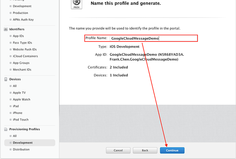The height and width of the screenshot is (159, 236).
Task: Show iPhone devices
Action: pyautogui.click(x=18, y=113)
